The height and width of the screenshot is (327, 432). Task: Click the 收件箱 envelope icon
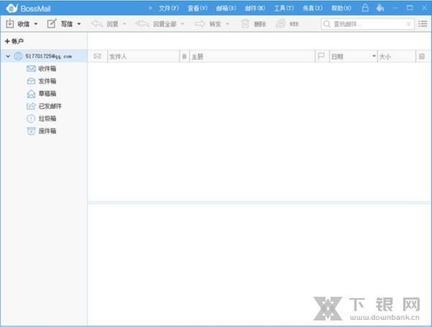click(x=31, y=68)
